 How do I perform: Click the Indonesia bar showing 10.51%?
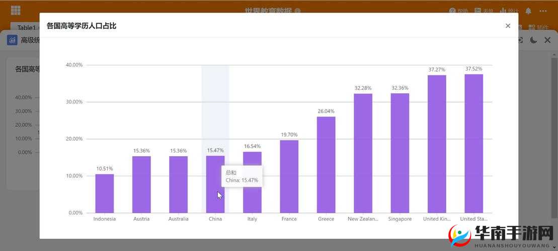tap(105, 193)
